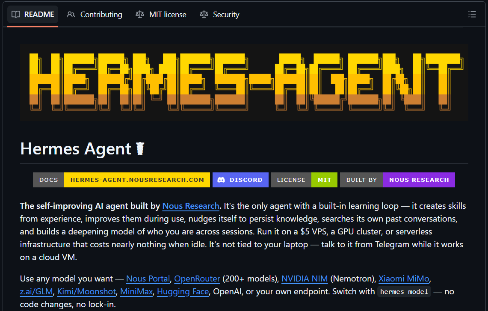Click the HERMES-AGENT pixel banner image
Screen dimensions: 488x311
pyautogui.click(x=244, y=83)
